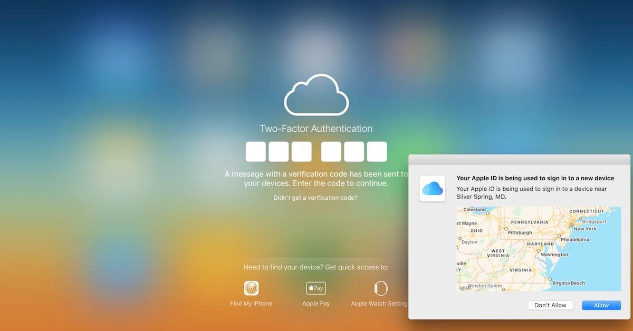Screen dimensions: 633x331
Task: Click Bridgeport on the map
Action: click(x=594, y=222)
